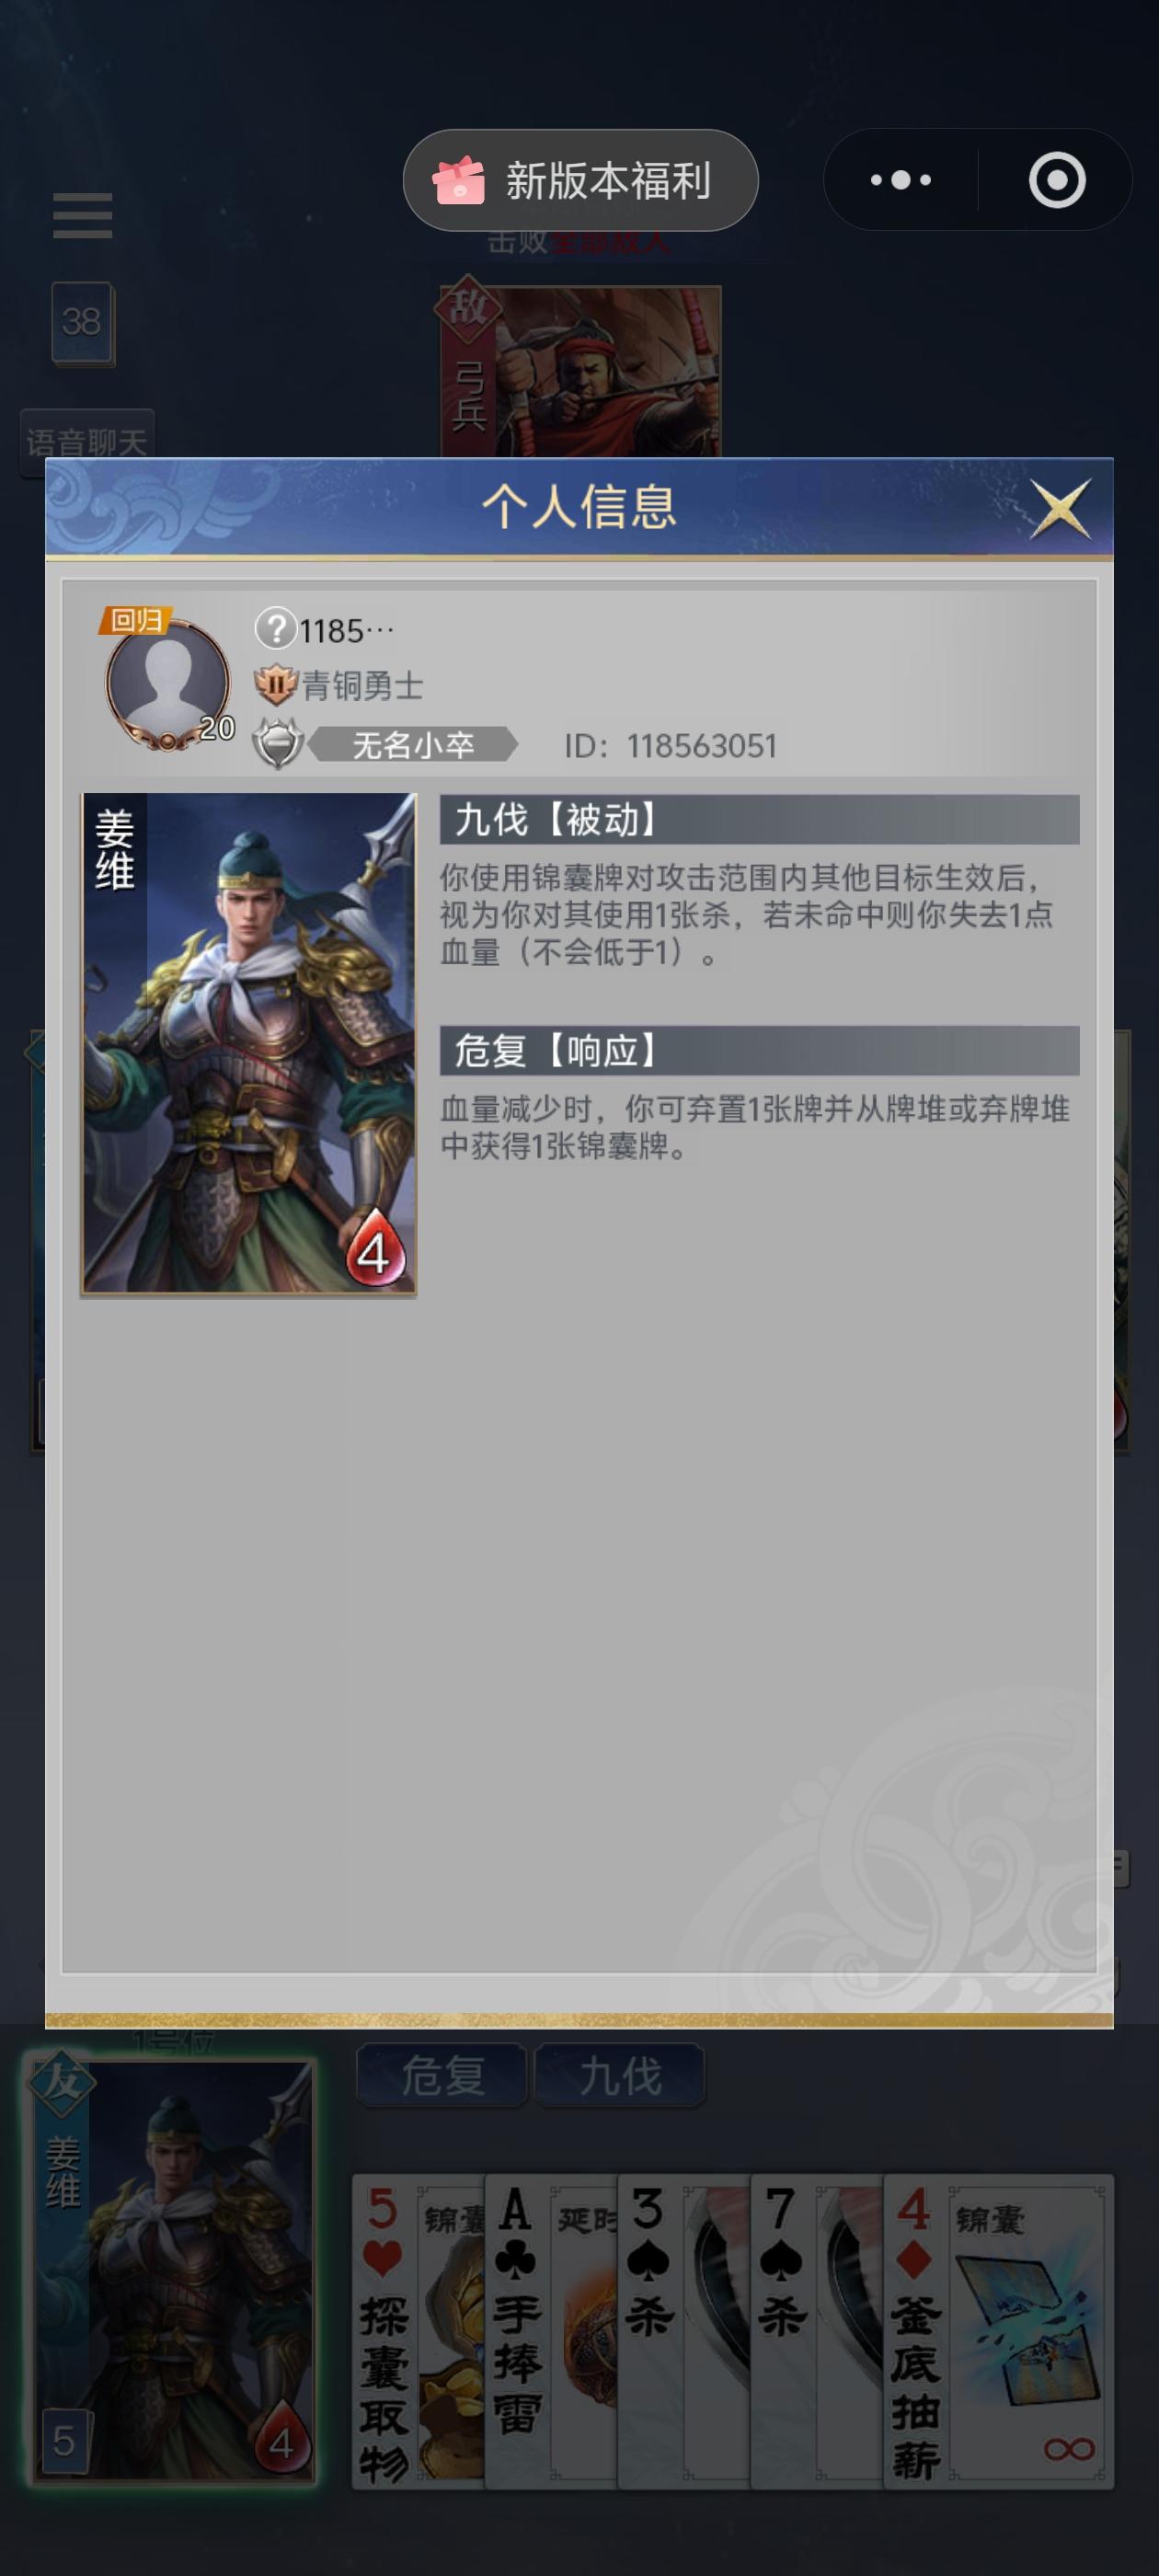This screenshot has height=2576, width=1159.
Task: Close the 个人信息 dialog with X
Action: pyautogui.click(x=1060, y=507)
